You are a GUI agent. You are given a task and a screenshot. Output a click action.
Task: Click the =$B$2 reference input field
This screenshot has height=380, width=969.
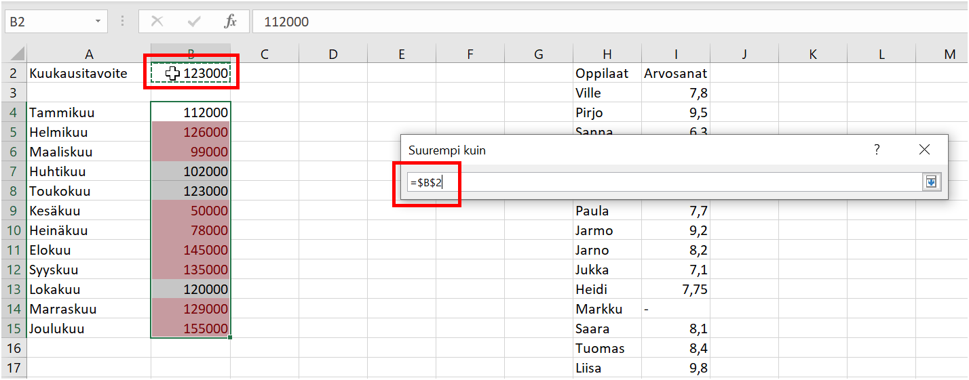tap(664, 182)
